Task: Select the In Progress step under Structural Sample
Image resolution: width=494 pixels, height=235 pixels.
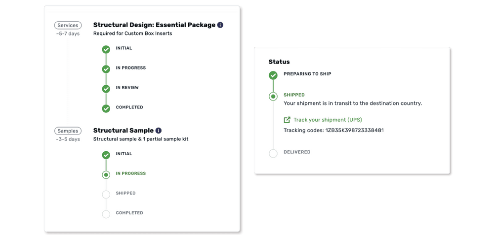Action: [x=106, y=174]
